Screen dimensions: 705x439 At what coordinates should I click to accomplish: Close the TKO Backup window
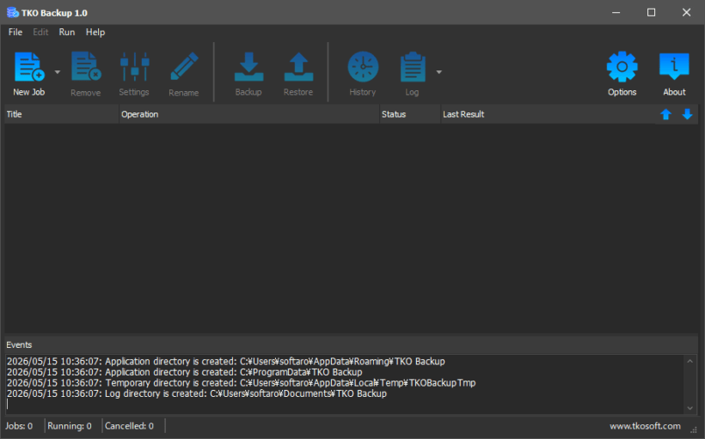[x=686, y=13]
